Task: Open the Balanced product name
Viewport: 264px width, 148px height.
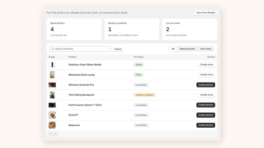Action: (x=74, y=125)
